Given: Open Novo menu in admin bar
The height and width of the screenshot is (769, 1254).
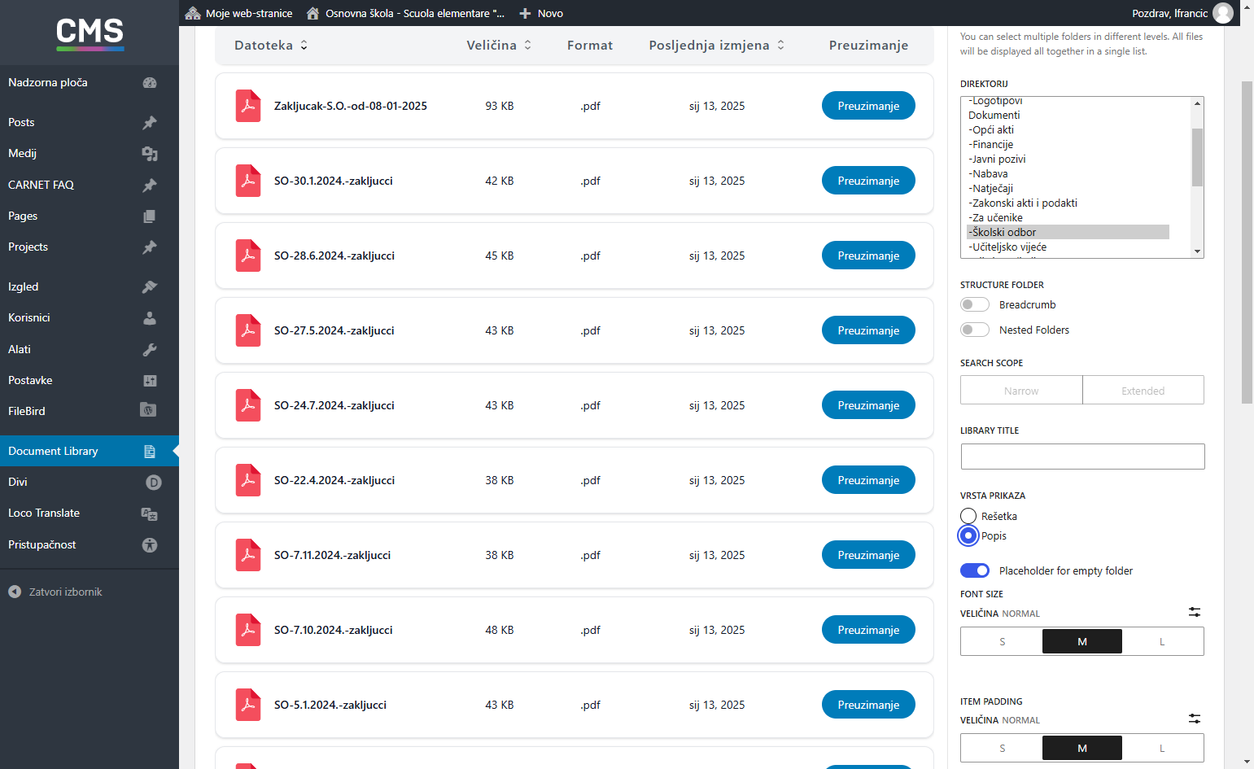Looking at the screenshot, I should [541, 13].
